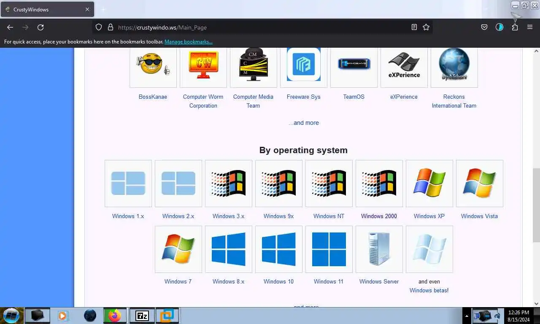Open the Windows 1.x text link
This screenshot has height=324, width=540.
128,216
